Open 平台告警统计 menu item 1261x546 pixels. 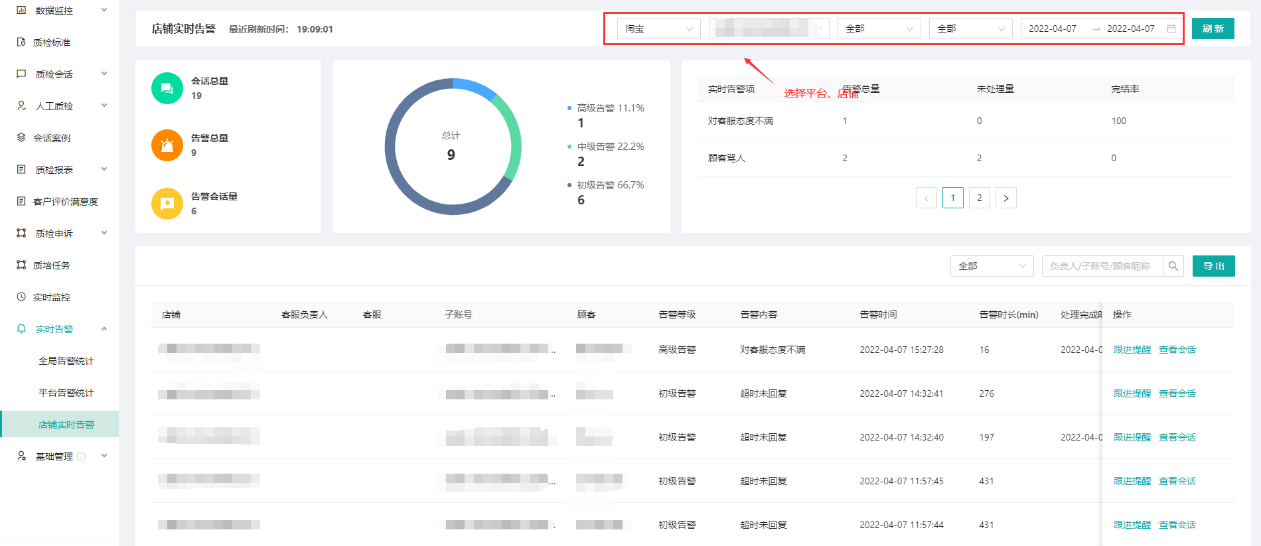pyautogui.click(x=66, y=393)
